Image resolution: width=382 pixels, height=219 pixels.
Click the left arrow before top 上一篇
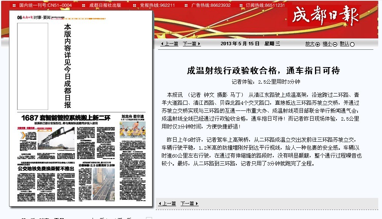tap(162, 44)
